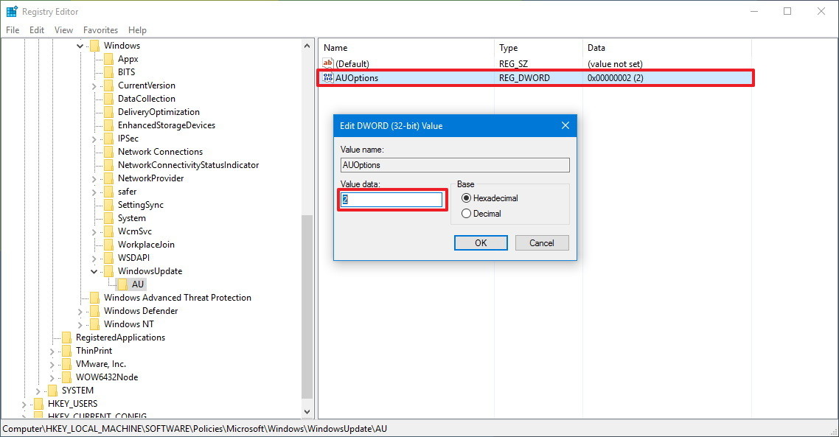Cancel the Edit DWORD dialog

pos(541,243)
